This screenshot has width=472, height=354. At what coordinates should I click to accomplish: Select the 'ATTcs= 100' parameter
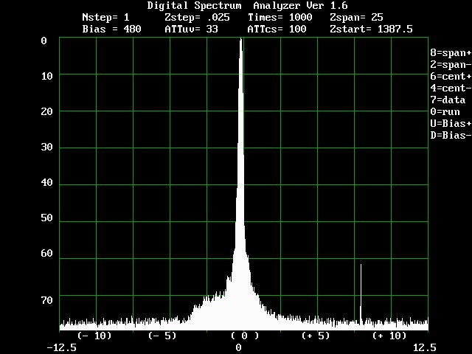(277, 29)
